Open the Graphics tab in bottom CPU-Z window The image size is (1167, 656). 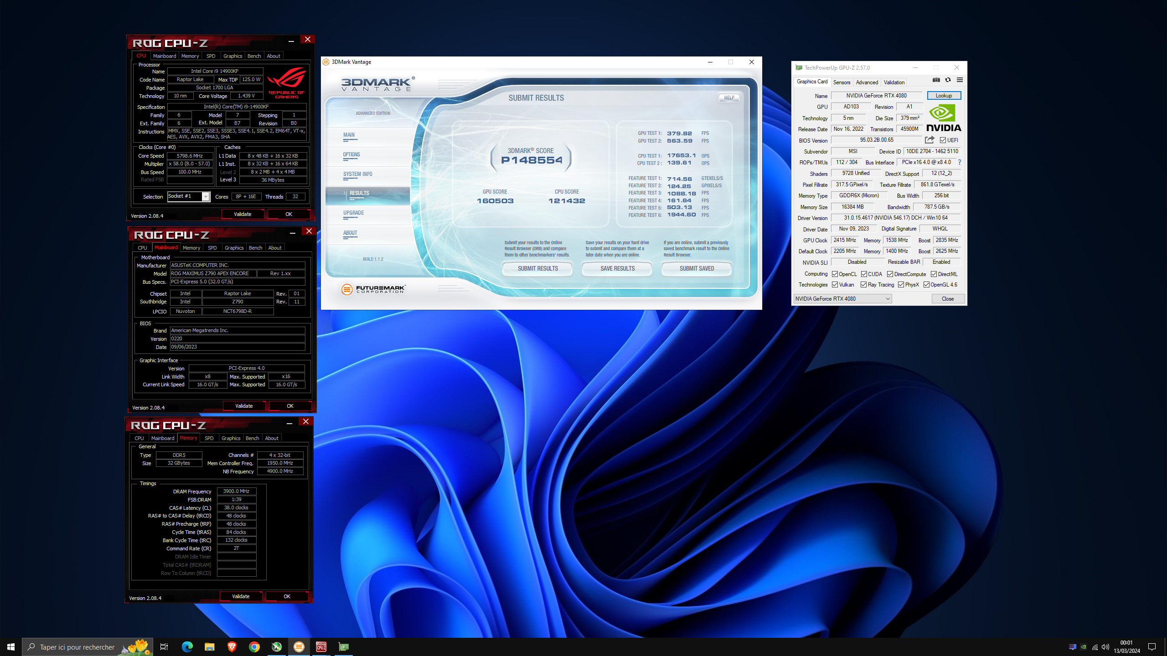[231, 438]
